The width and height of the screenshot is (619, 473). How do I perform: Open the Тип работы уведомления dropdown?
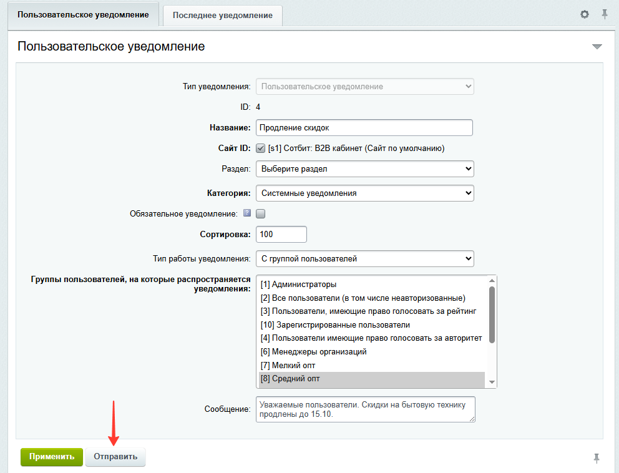point(365,259)
